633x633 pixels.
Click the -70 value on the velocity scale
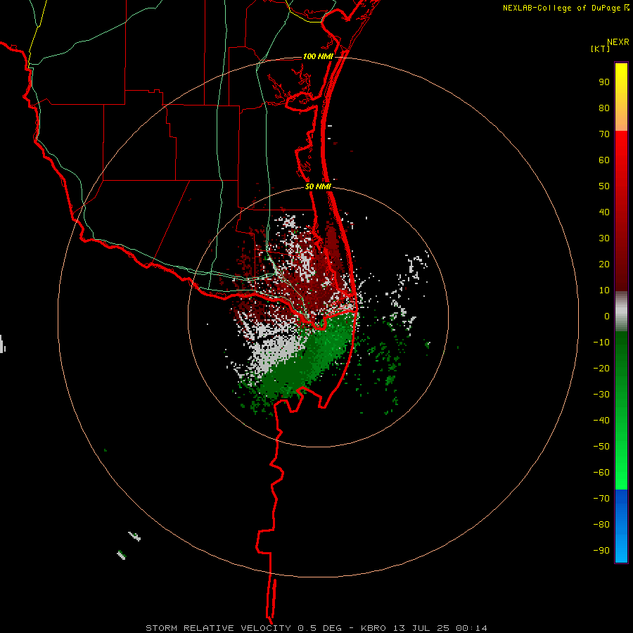pos(601,499)
